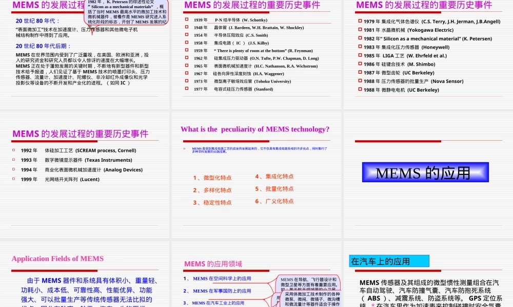The width and height of the screenshot is (513, 307).
Task: Click the list item '1、MEMS 在空间科学上的应用'
Action: click(x=217, y=279)
